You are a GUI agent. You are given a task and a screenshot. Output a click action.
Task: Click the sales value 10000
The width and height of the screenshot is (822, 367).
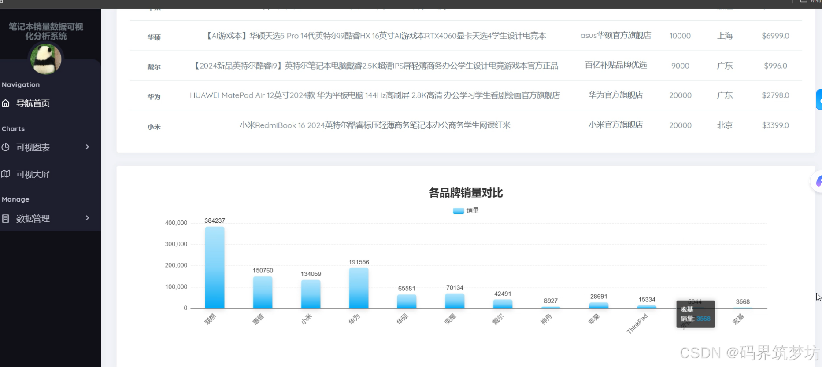(680, 36)
